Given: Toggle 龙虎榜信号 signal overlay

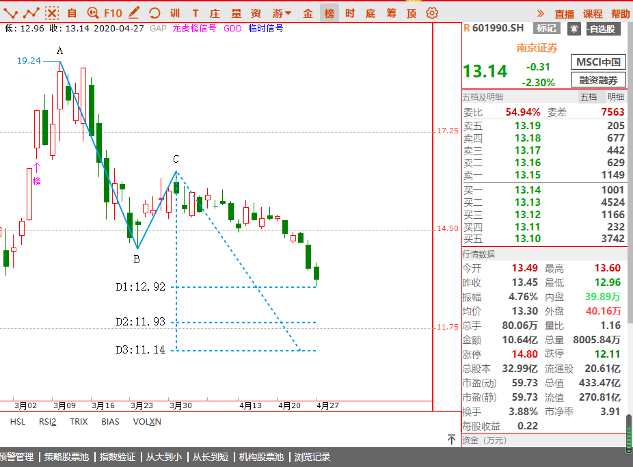Looking at the screenshot, I should coord(194,29).
